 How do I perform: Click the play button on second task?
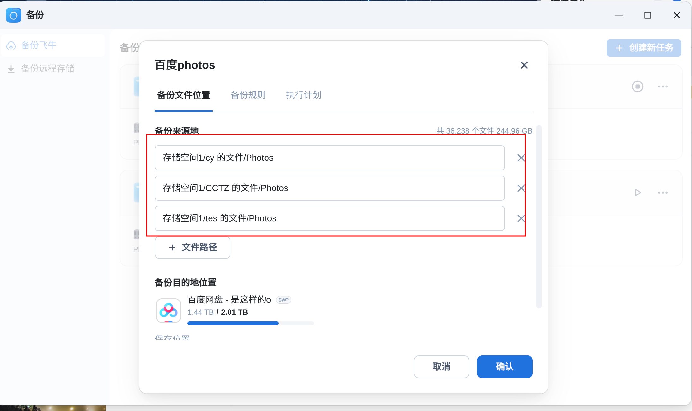click(x=638, y=193)
